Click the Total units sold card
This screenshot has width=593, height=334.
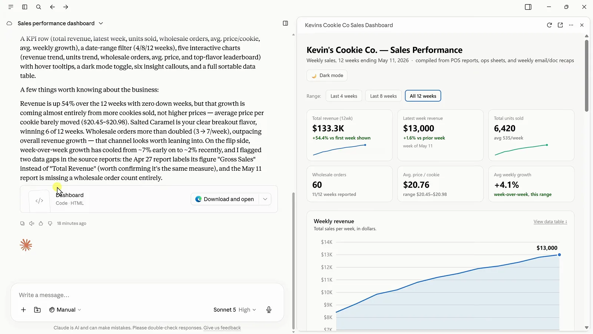click(531, 135)
